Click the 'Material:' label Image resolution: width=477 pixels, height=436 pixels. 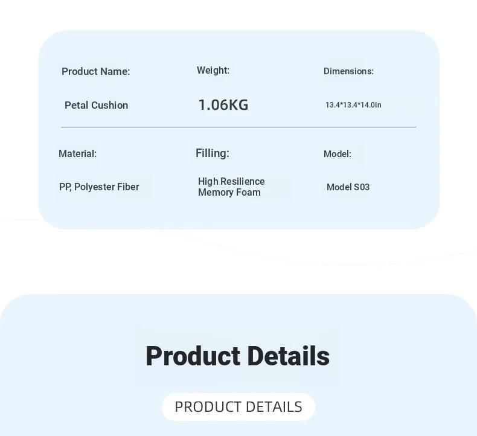[x=77, y=153]
